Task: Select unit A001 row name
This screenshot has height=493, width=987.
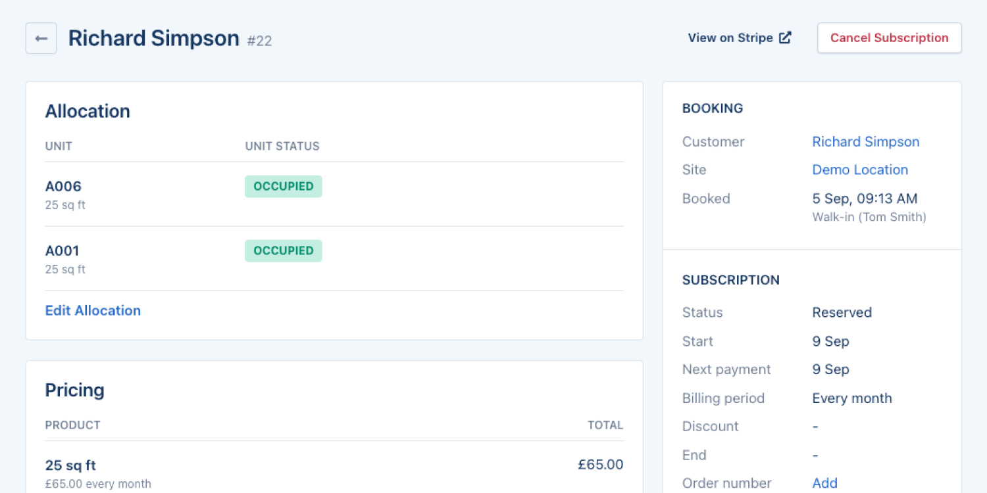Action: pyautogui.click(x=62, y=250)
